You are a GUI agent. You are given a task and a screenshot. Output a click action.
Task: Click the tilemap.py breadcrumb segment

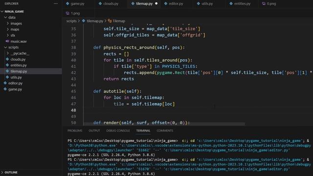[95, 21]
